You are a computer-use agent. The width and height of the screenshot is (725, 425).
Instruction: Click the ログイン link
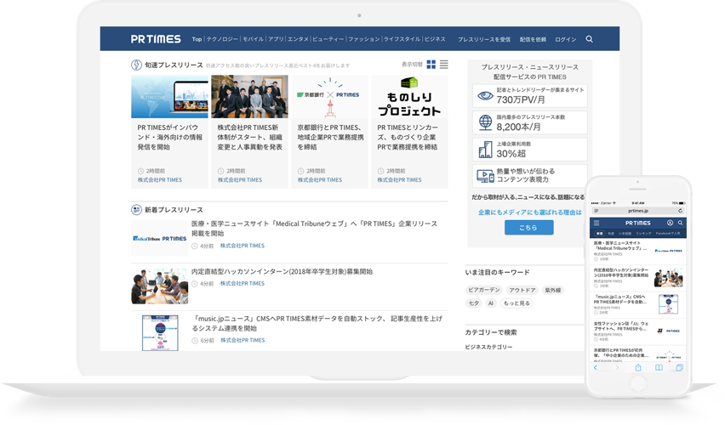[565, 39]
